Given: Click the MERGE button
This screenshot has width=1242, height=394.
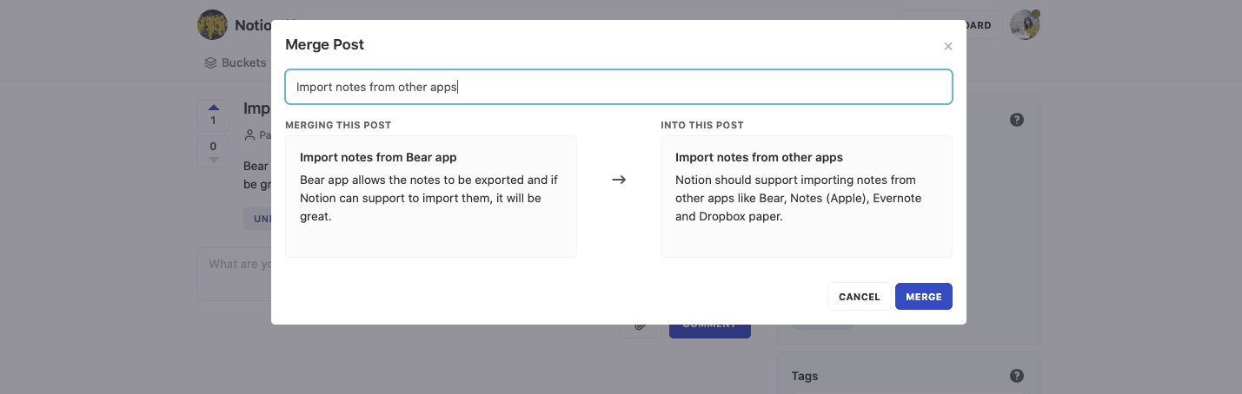Looking at the screenshot, I should [x=923, y=297].
